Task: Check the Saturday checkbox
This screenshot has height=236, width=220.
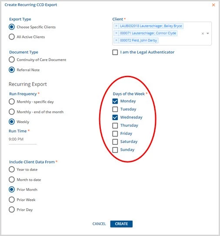Action: [115, 142]
